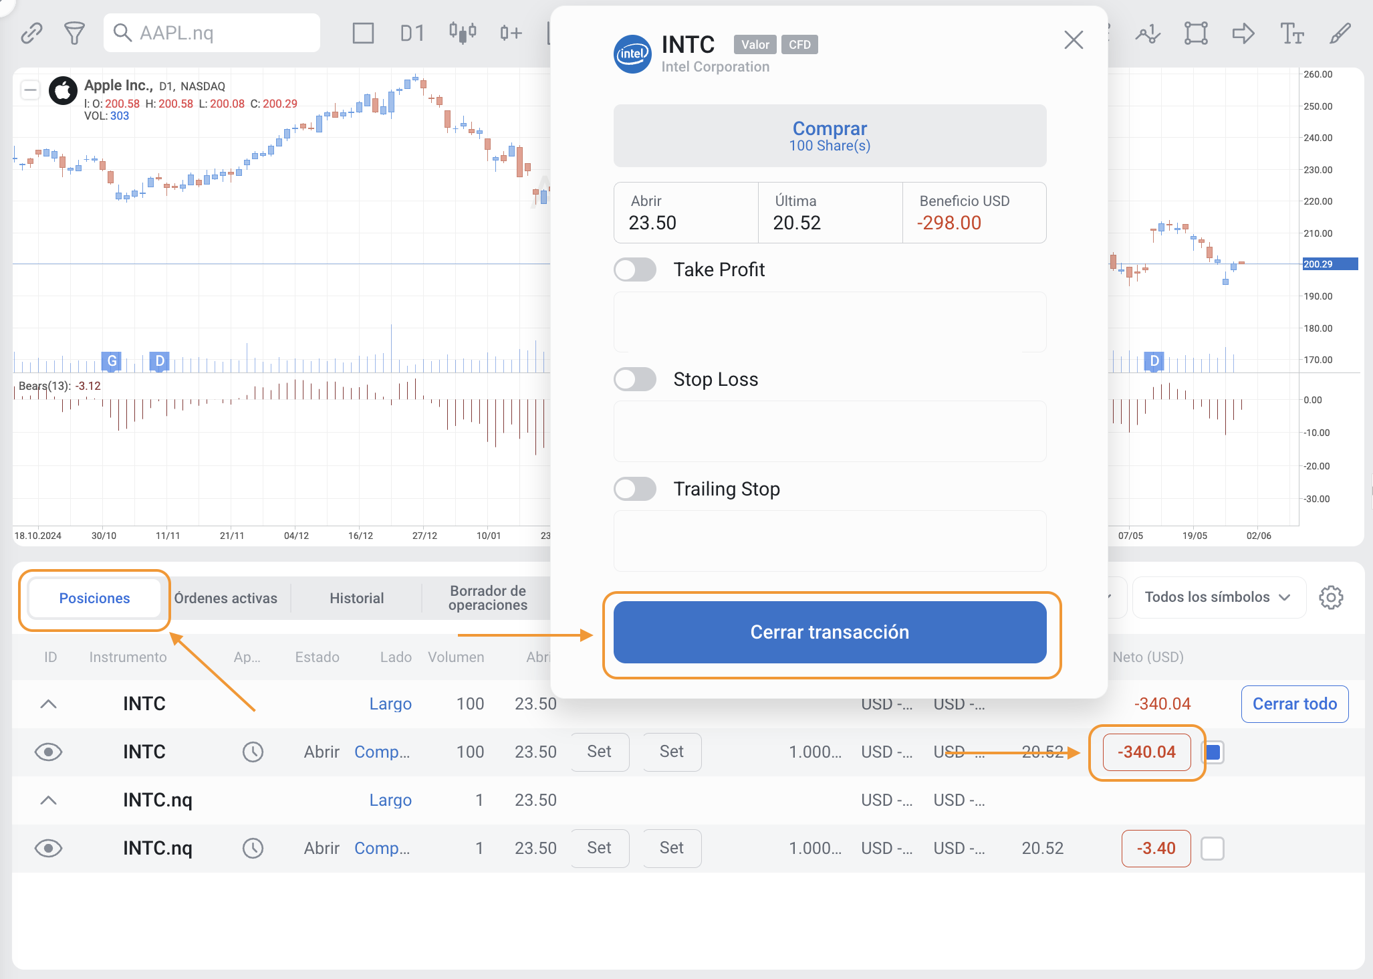
Task: Turn on the Stop Loss toggle
Action: [635, 379]
